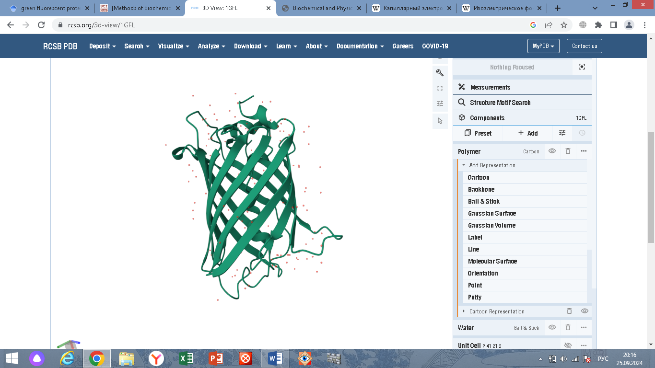Open the COVID-19 link
This screenshot has width=655, height=368.
coord(435,46)
